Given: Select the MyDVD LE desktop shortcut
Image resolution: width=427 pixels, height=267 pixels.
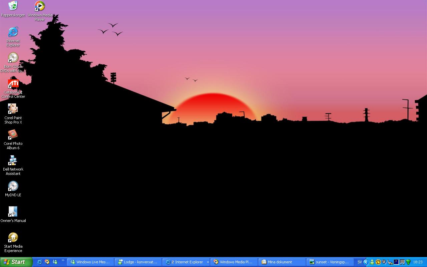Looking at the screenshot, I should [13, 186].
